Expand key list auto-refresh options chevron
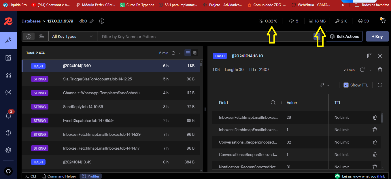The width and height of the screenshot is (391, 179). [180, 53]
